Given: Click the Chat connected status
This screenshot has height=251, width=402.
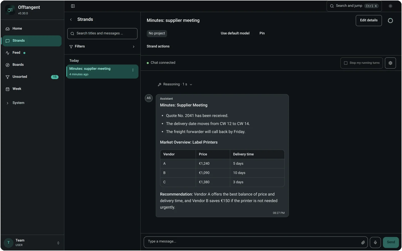Looking at the screenshot, I should click(161, 63).
